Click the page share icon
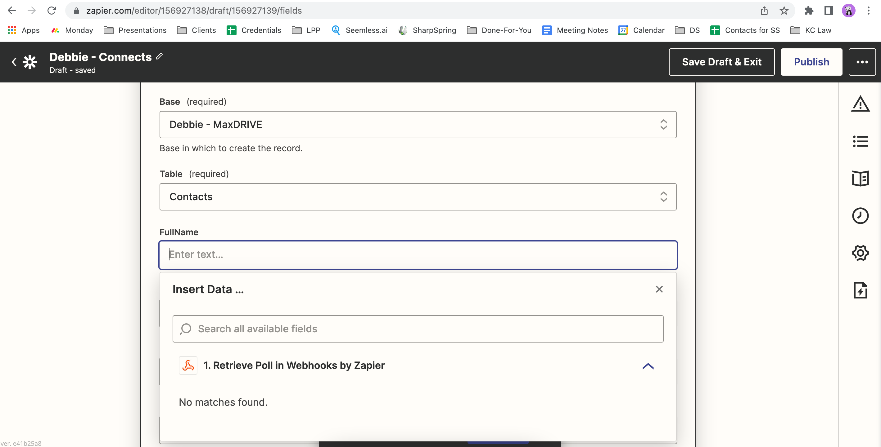This screenshot has height=447, width=881. point(764,11)
